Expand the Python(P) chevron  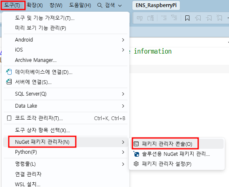123,152
